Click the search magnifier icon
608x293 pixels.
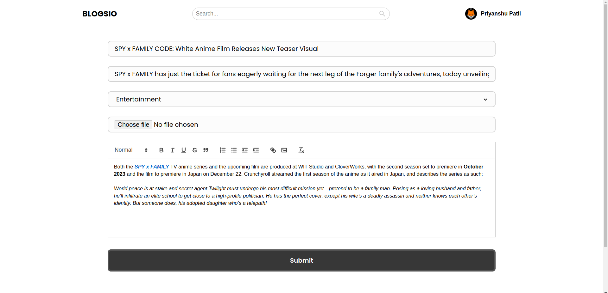tap(382, 14)
